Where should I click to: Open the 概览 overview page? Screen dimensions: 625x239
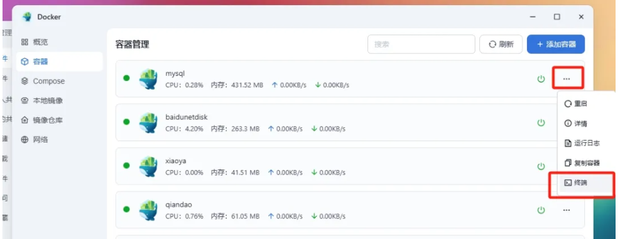59,42
